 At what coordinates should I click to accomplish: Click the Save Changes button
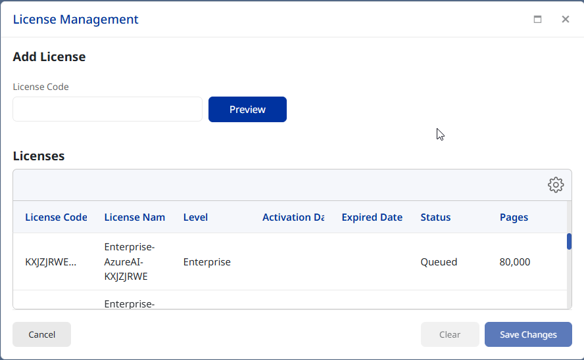pyautogui.click(x=528, y=334)
